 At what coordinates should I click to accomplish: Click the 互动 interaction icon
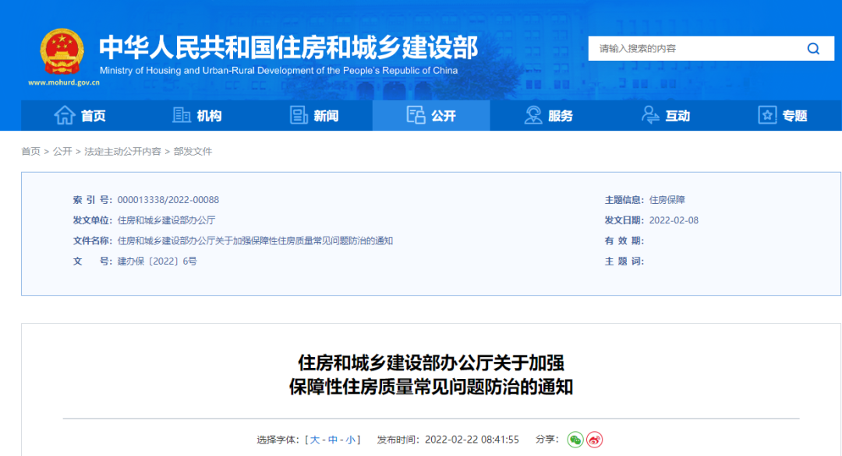pos(649,114)
